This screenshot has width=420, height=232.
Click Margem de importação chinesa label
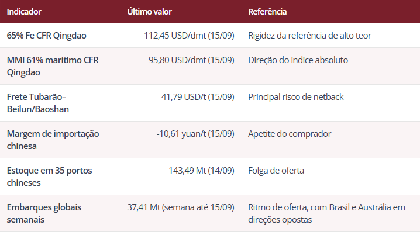point(53,140)
